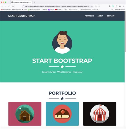Image resolution: width=126 pixels, height=129 pixels.
Task: Open the circus tent portfolio item
Action: pos(100,114)
